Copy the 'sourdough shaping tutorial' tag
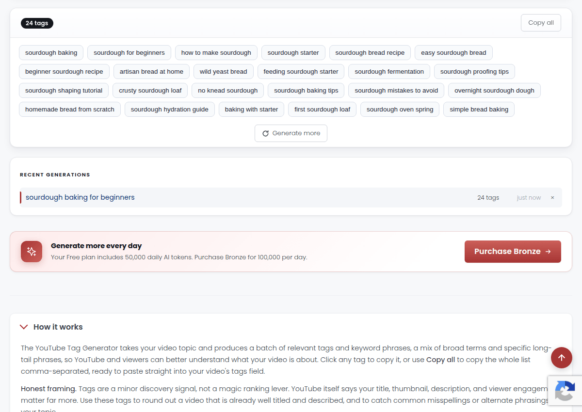The height and width of the screenshot is (412, 582). [64, 91]
